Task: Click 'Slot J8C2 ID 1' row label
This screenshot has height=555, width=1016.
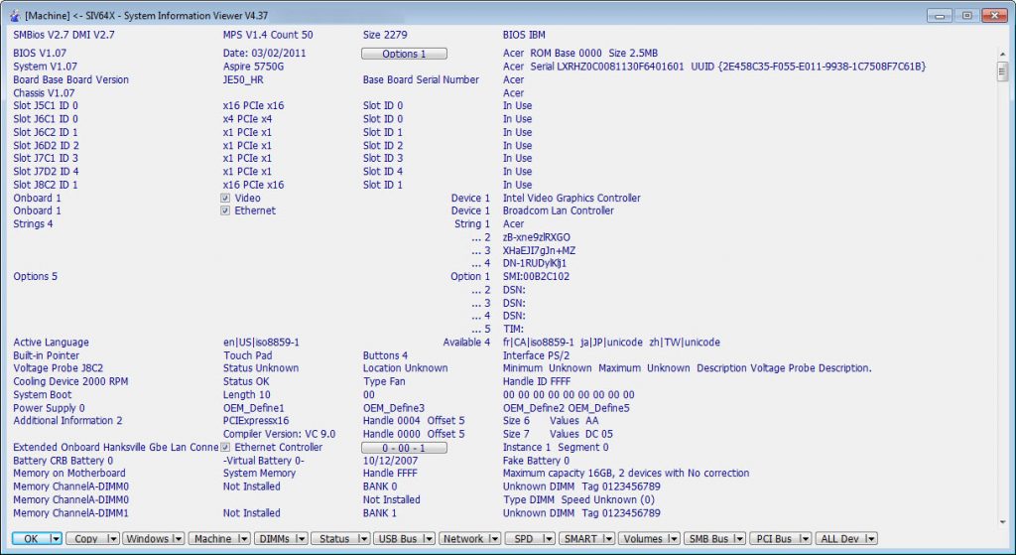Action: coord(46,185)
